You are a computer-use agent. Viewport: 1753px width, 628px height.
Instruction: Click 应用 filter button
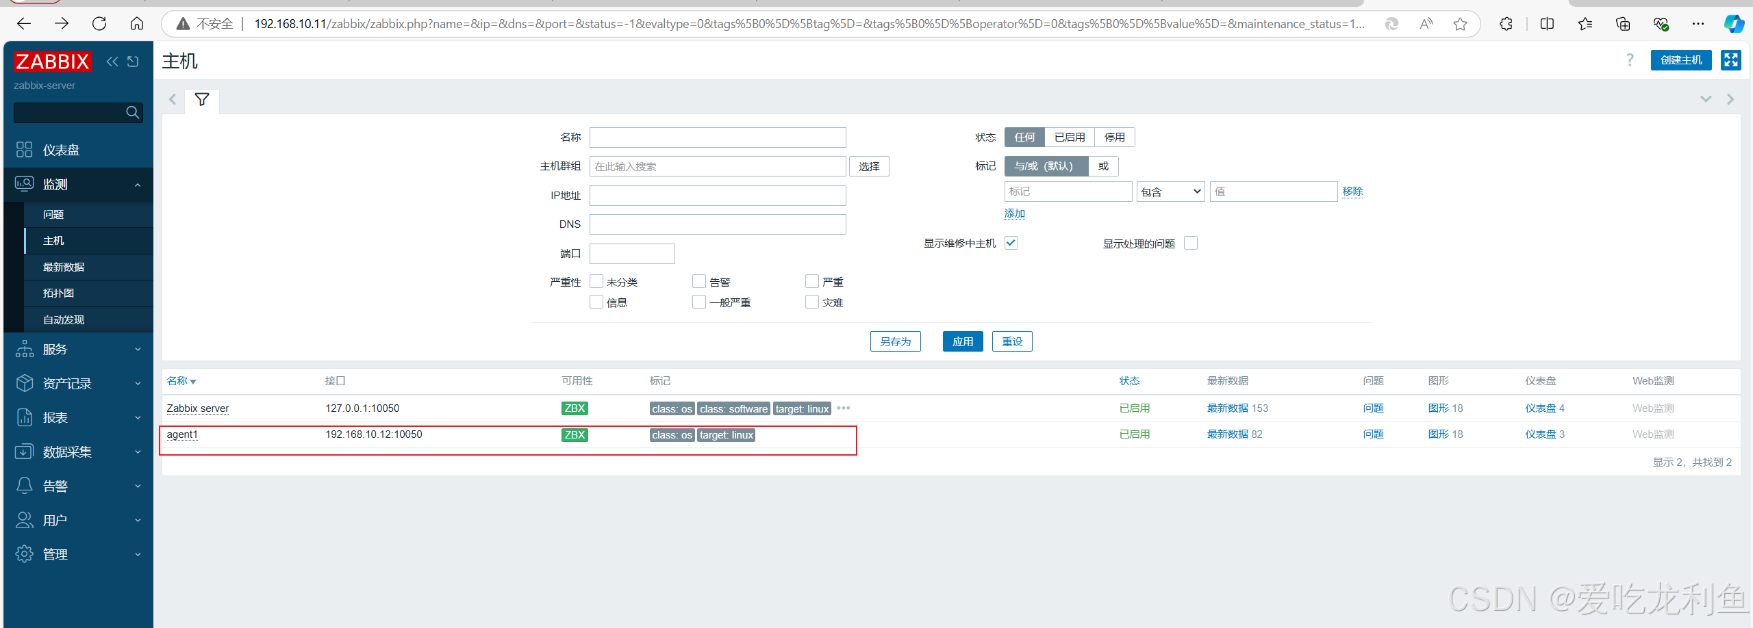click(963, 341)
